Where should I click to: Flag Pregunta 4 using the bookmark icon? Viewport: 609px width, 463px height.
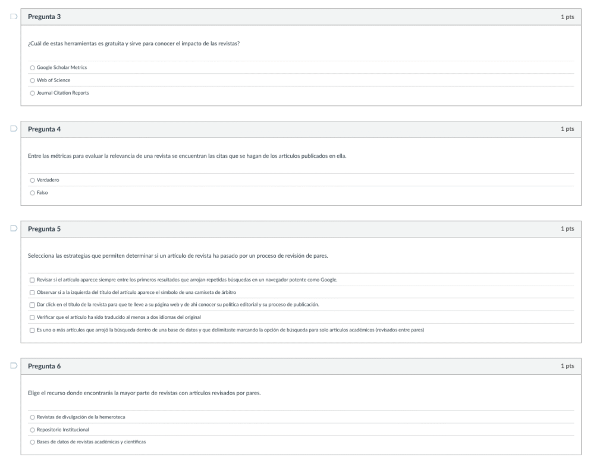[x=13, y=129]
